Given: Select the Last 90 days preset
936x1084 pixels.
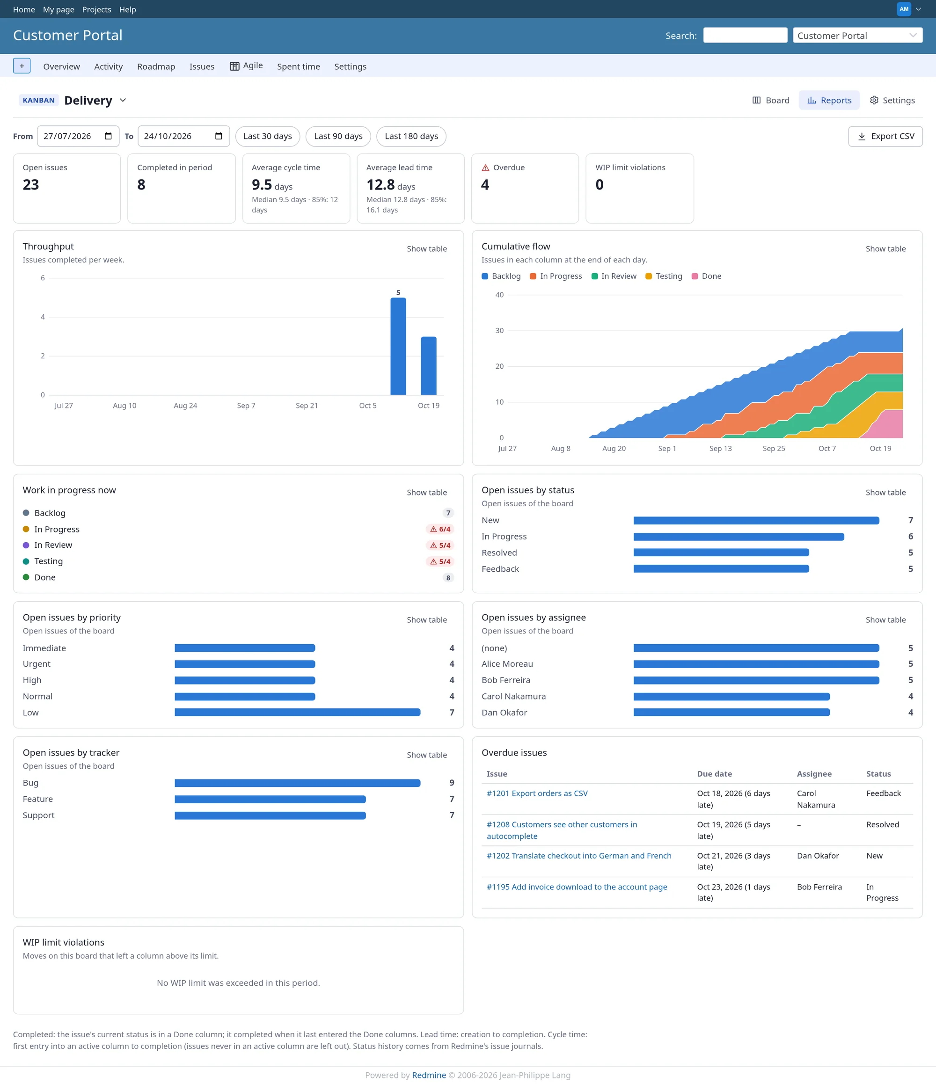Looking at the screenshot, I should [338, 136].
